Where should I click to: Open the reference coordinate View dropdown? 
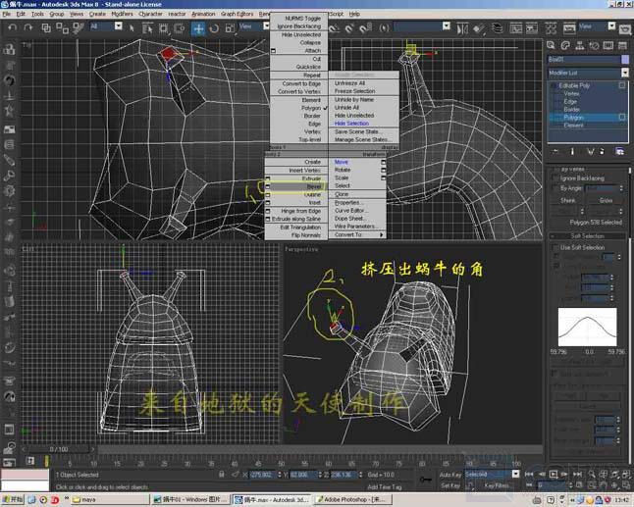pyautogui.click(x=266, y=26)
